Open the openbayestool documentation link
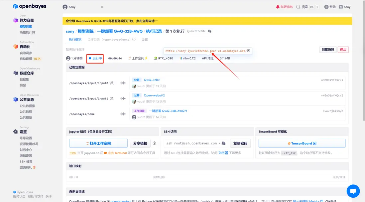 121,201
